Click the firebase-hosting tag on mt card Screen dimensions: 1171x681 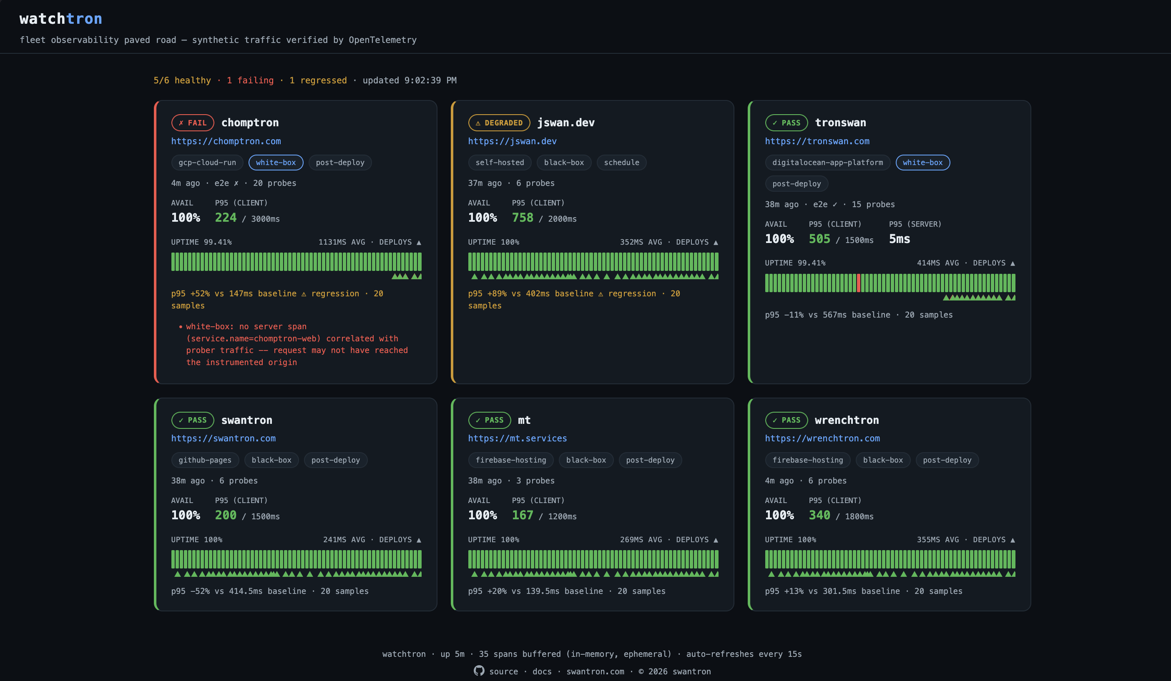pos(511,460)
